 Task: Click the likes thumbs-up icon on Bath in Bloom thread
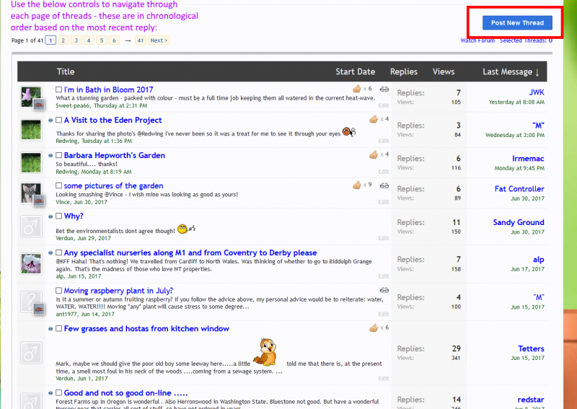point(357,89)
